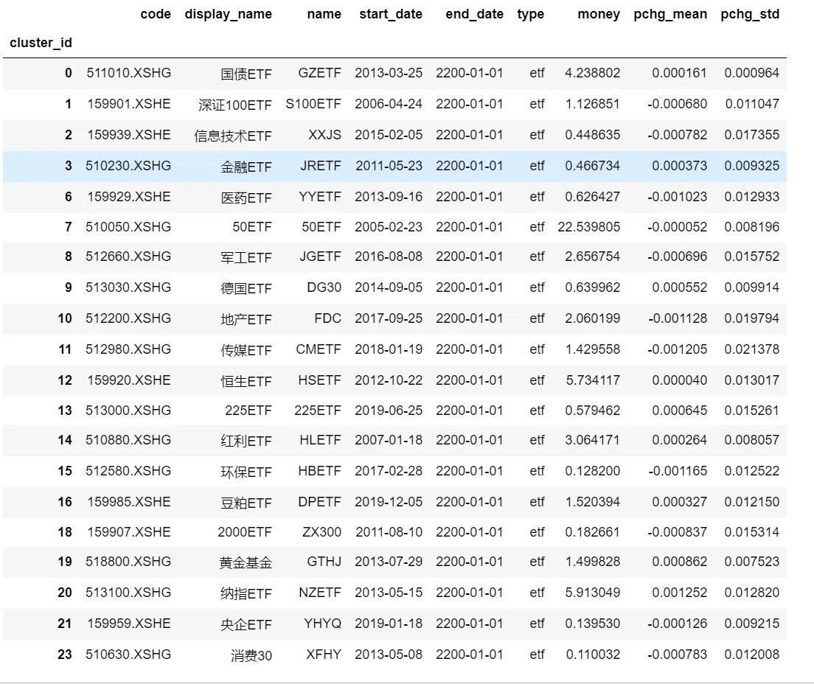This screenshot has height=684, width=814.
Task: Click start date 2019-12-05 for 豆粕ETF
Action: pos(389,502)
